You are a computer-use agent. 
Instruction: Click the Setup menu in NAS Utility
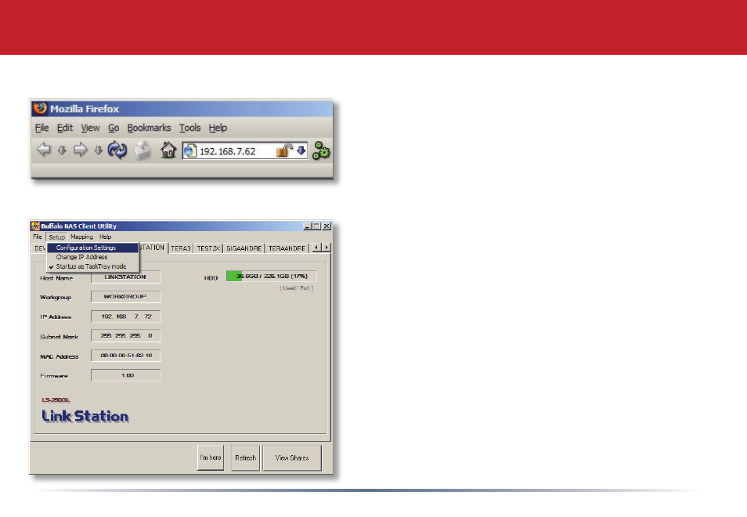pyautogui.click(x=56, y=237)
